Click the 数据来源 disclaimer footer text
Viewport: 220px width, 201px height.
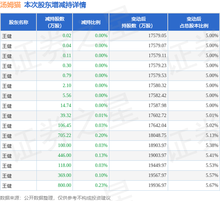55,198
